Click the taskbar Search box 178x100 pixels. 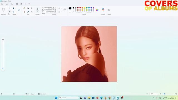tap(69, 98)
